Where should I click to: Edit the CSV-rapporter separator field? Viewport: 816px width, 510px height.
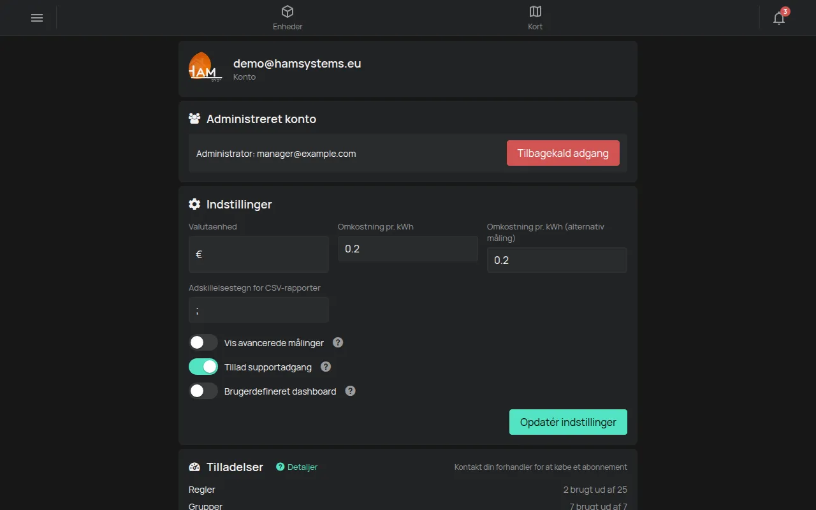pos(259,310)
